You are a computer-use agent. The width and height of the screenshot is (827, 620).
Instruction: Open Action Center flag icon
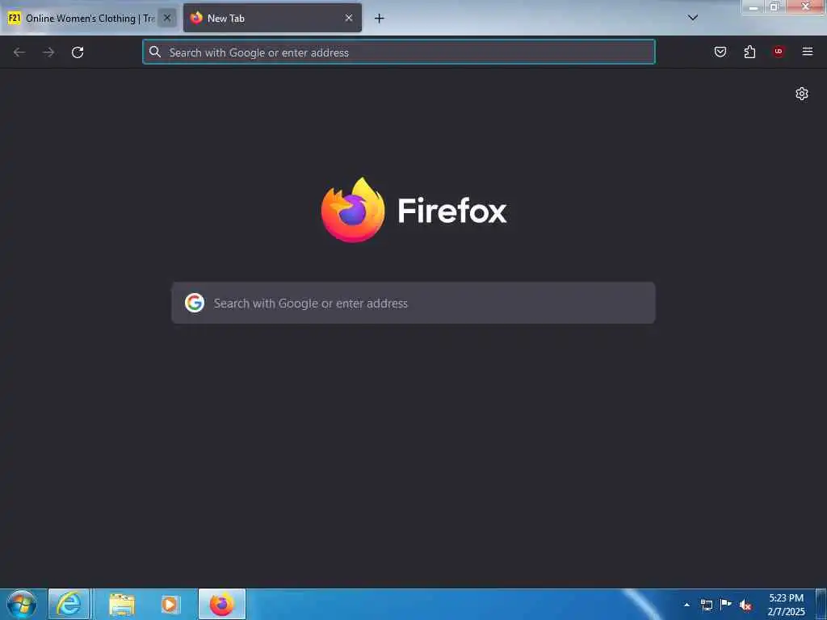[726, 604]
